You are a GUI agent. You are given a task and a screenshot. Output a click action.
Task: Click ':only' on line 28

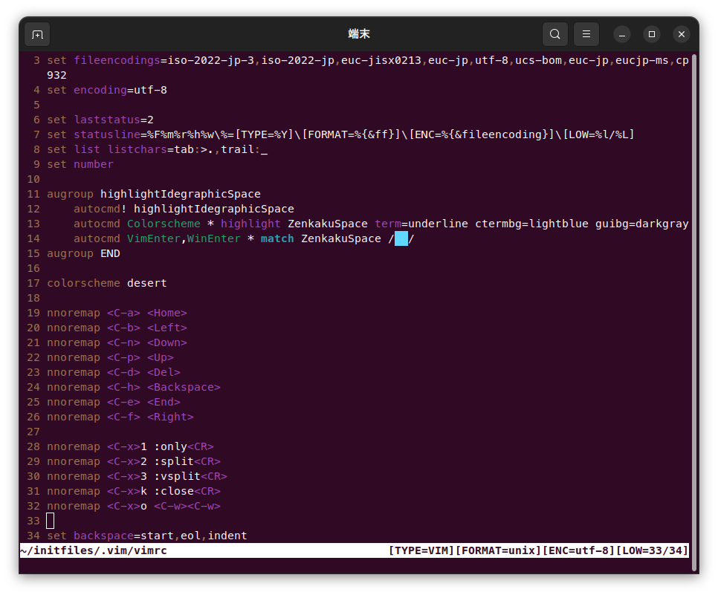(170, 446)
